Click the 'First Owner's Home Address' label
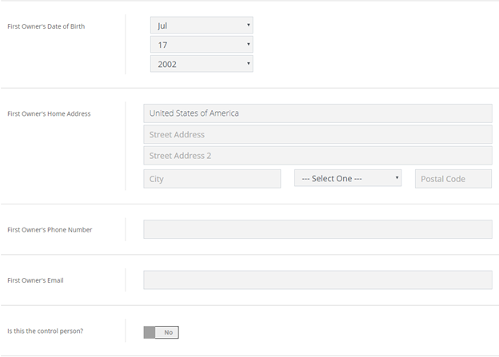 coord(49,113)
